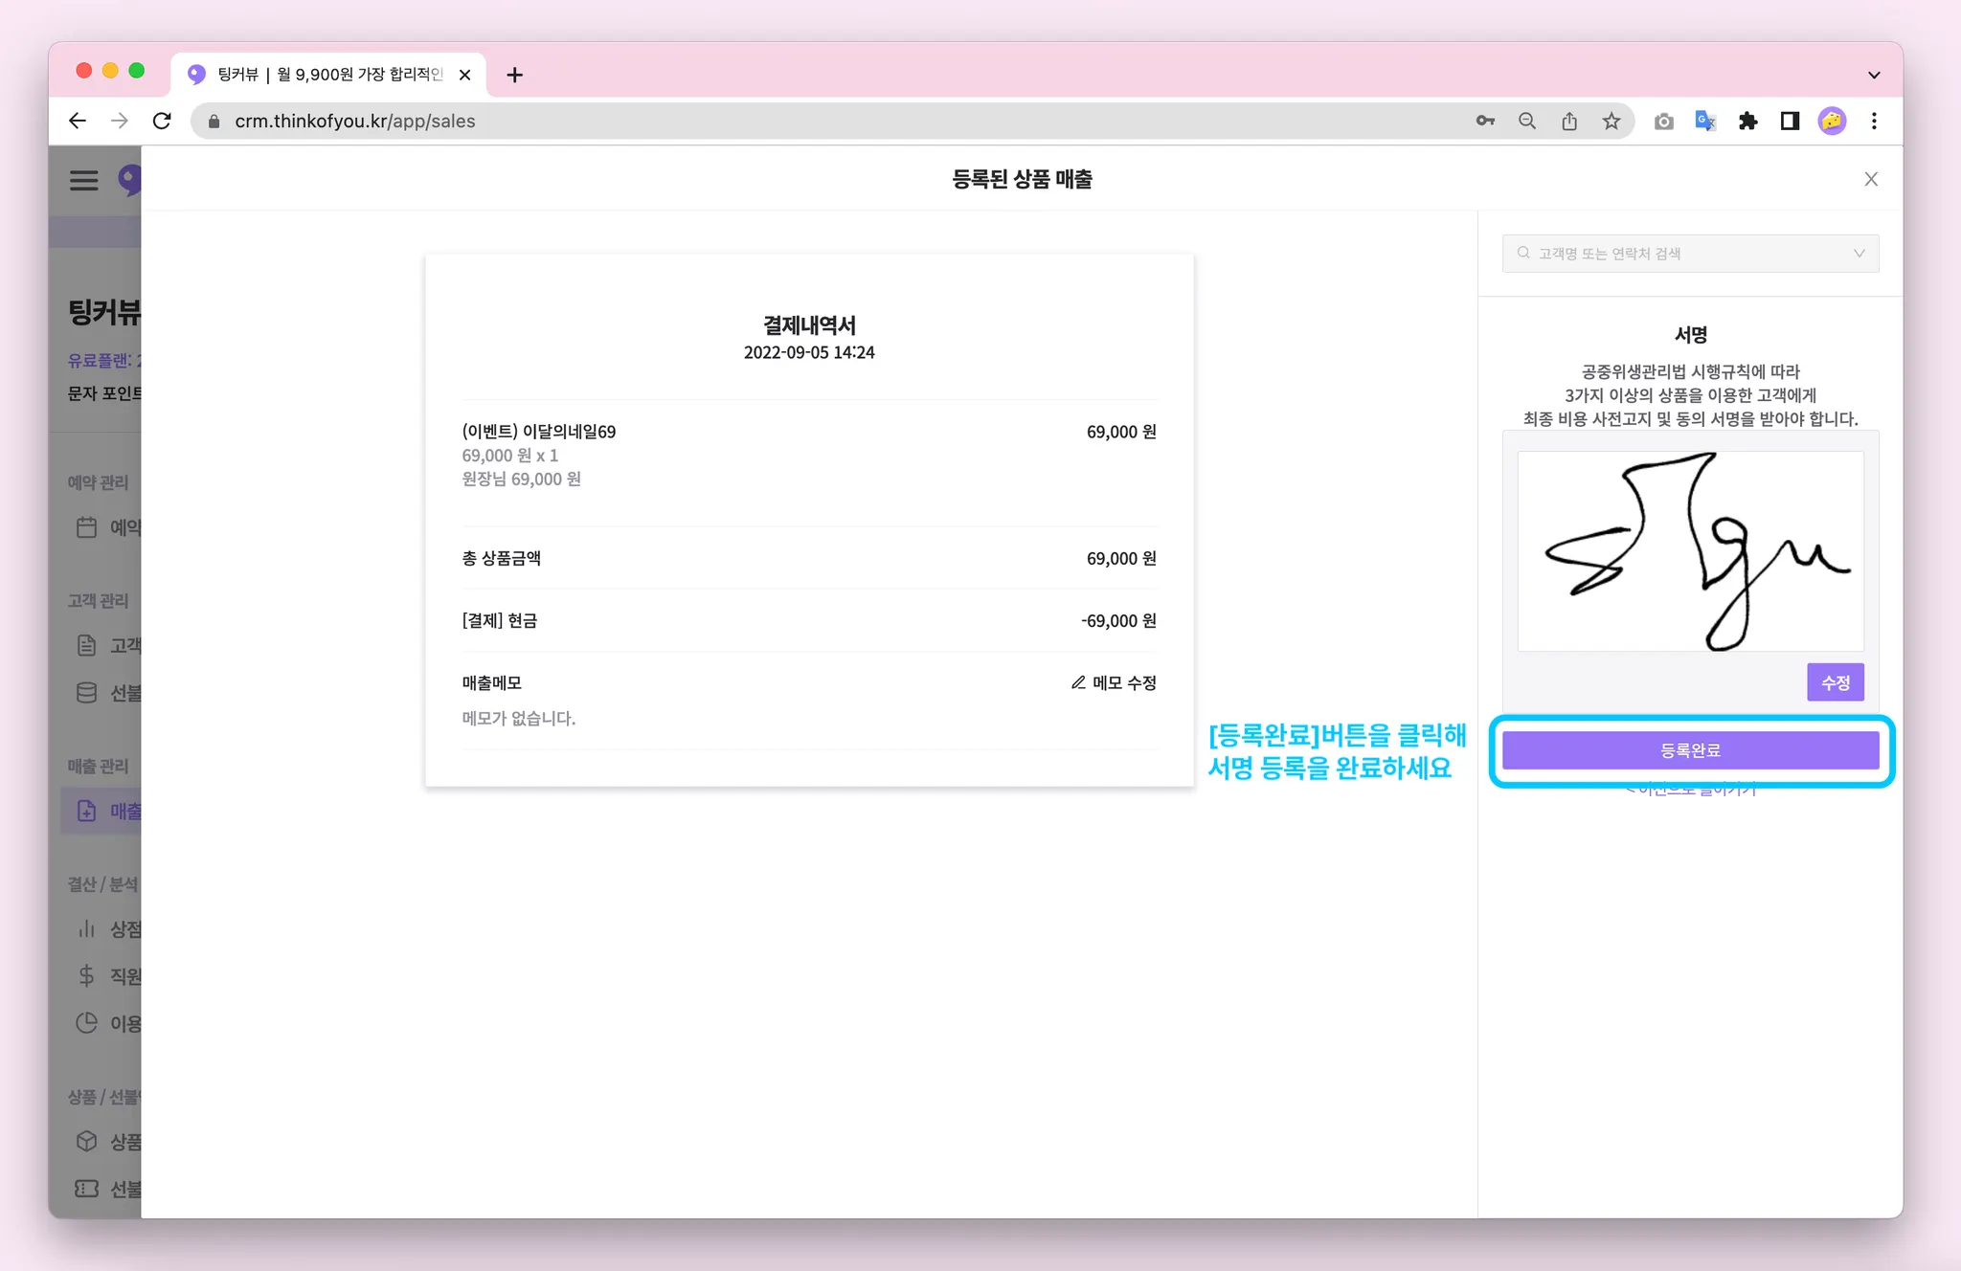Click the camera screenshot extension icon
Screen dimensions: 1961x1271
[x=1664, y=121]
